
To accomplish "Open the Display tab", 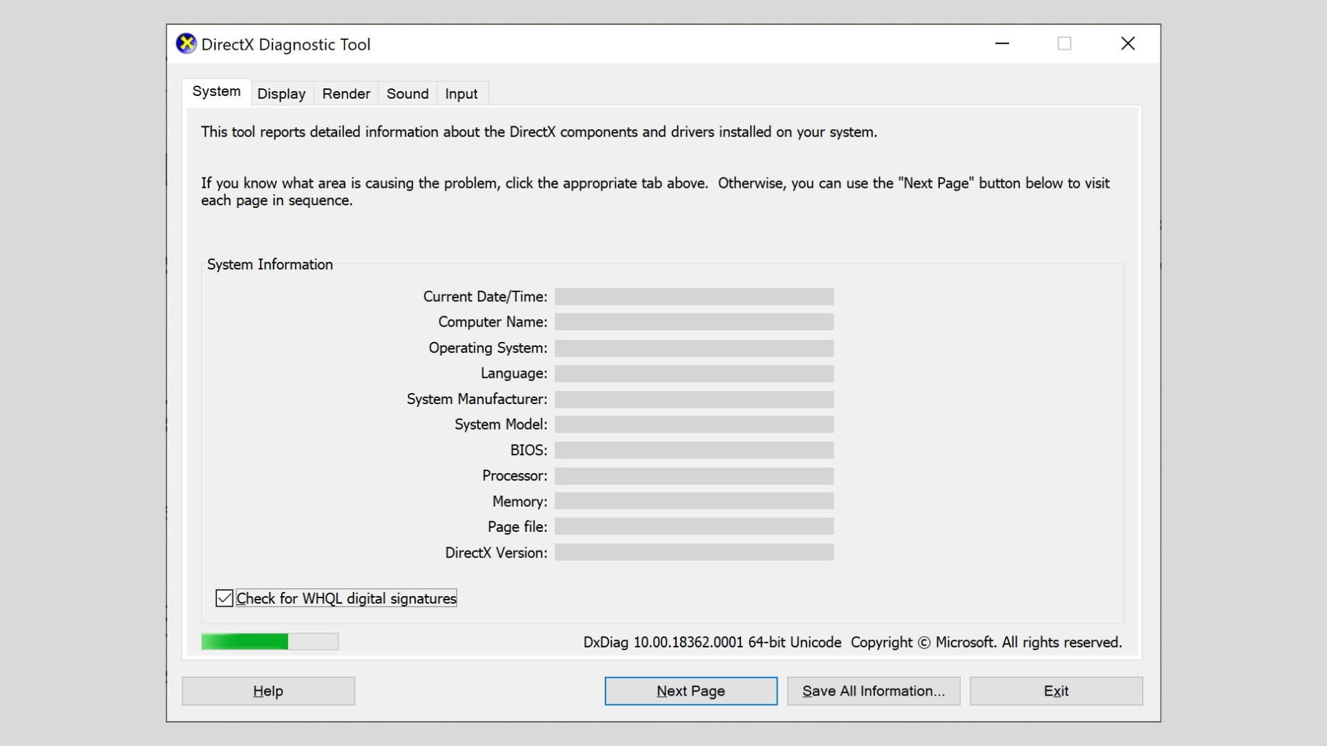I will 281,94.
